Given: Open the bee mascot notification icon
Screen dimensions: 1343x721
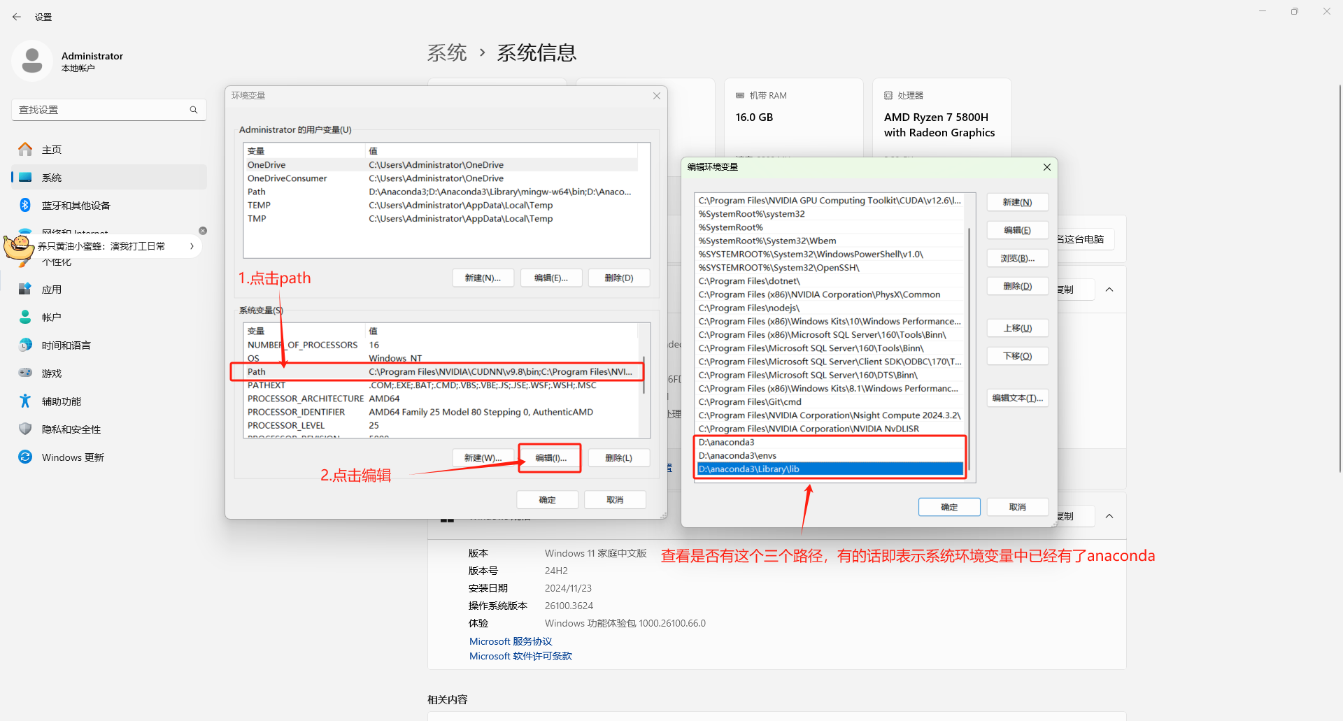Looking at the screenshot, I should click(18, 247).
